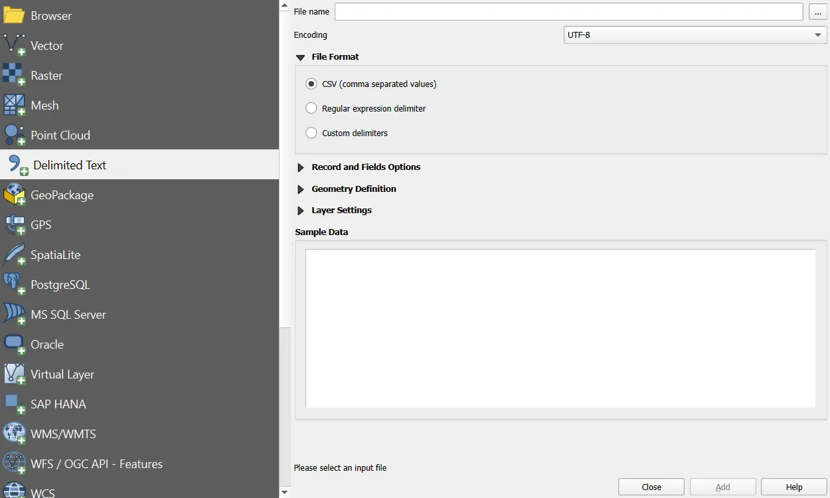Click the Browser folder icon
The height and width of the screenshot is (498, 830).
coord(14,15)
